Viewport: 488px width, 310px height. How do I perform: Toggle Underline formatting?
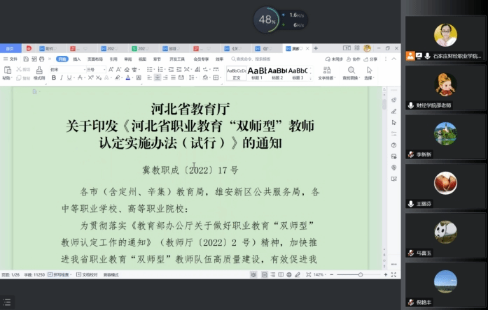[x=69, y=77]
